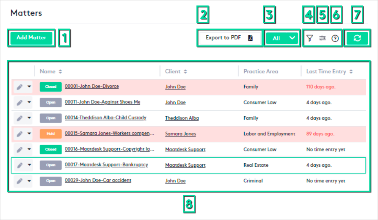
Task: Click edit pencil for 00014-Theddison Alba-Child Custody
Action: pyautogui.click(x=20, y=118)
